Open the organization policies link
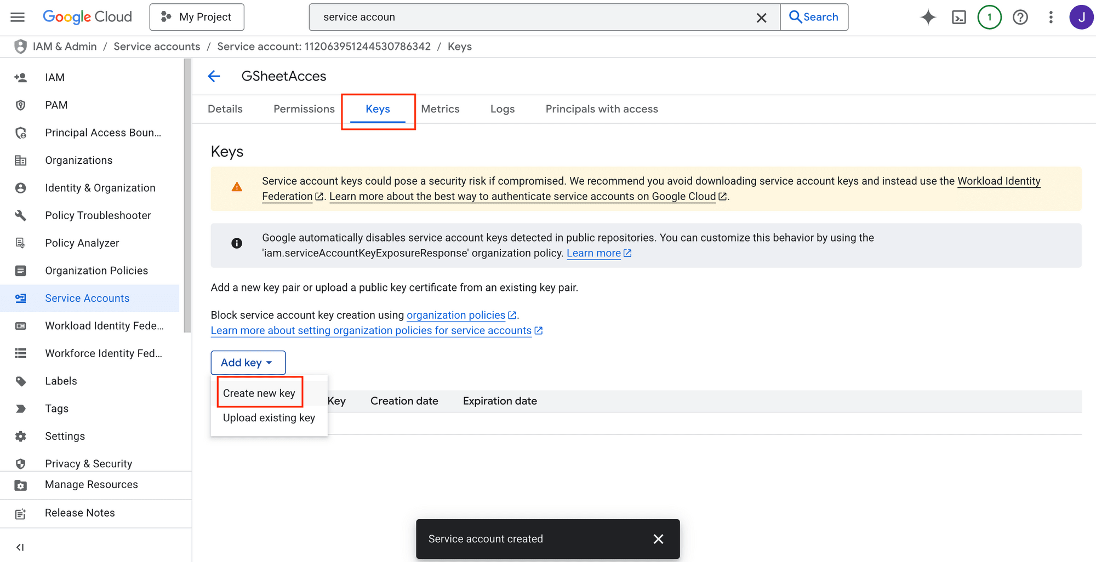 coord(461,315)
